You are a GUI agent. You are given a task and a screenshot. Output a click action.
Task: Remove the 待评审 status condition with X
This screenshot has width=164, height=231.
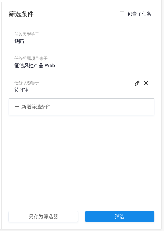(146, 83)
